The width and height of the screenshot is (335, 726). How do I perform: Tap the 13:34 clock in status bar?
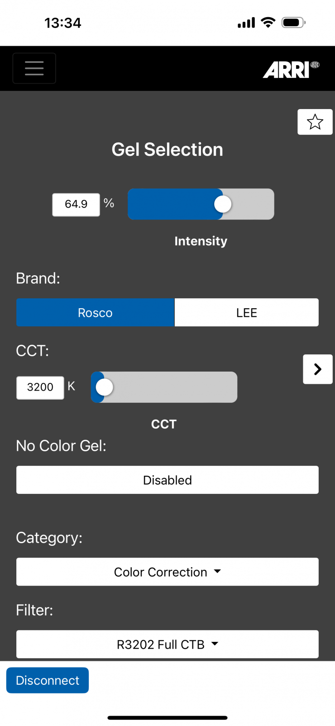tap(63, 23)
